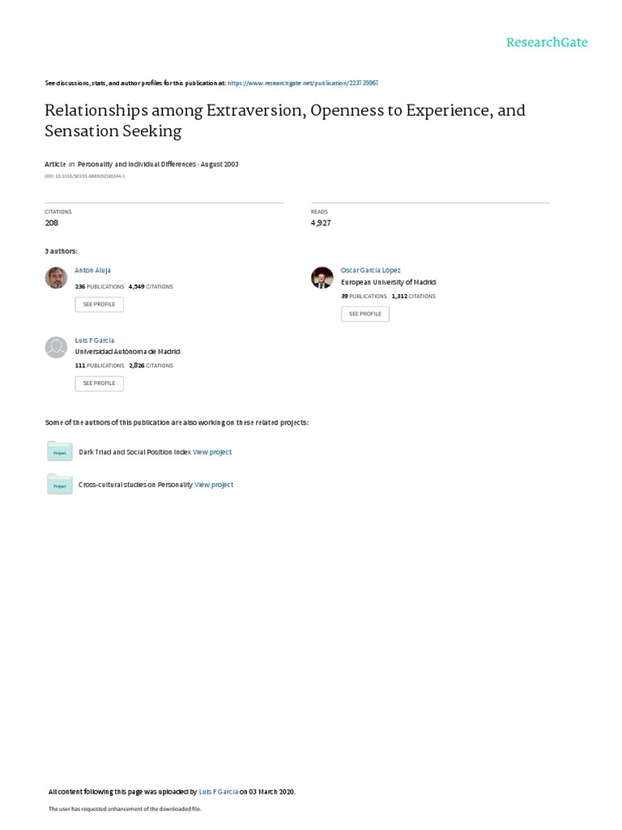Click the ResearchGate logo

(x=547, y=43)
